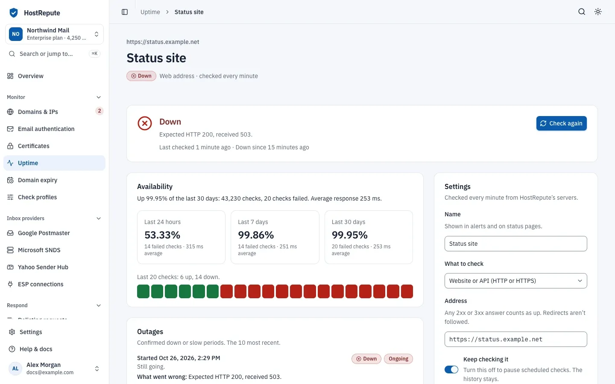
Task: Open Domain expiry page
Action: [x=54, y=180]
